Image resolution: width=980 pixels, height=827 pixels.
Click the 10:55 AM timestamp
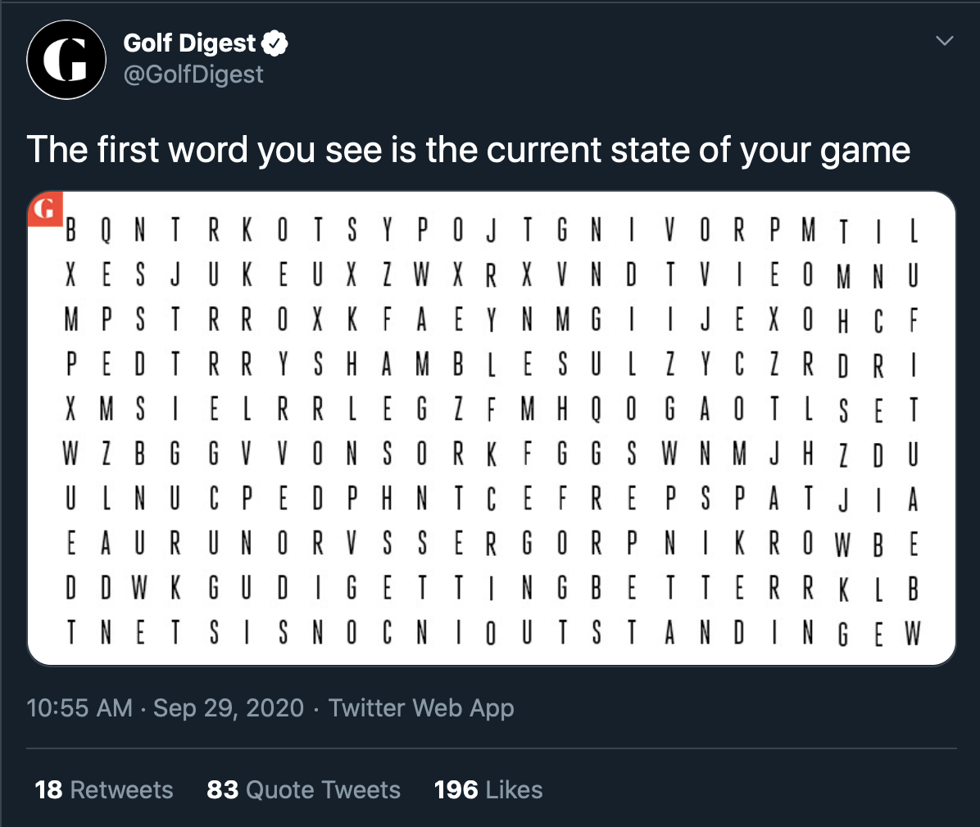[x=79, y=707]
